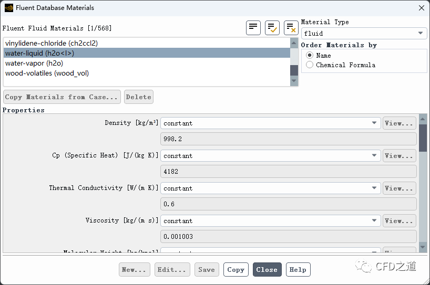The width and height of the screenshot is (430, 285).
Task: Click the materials list scroll down arrow
Action: (294, 81)
